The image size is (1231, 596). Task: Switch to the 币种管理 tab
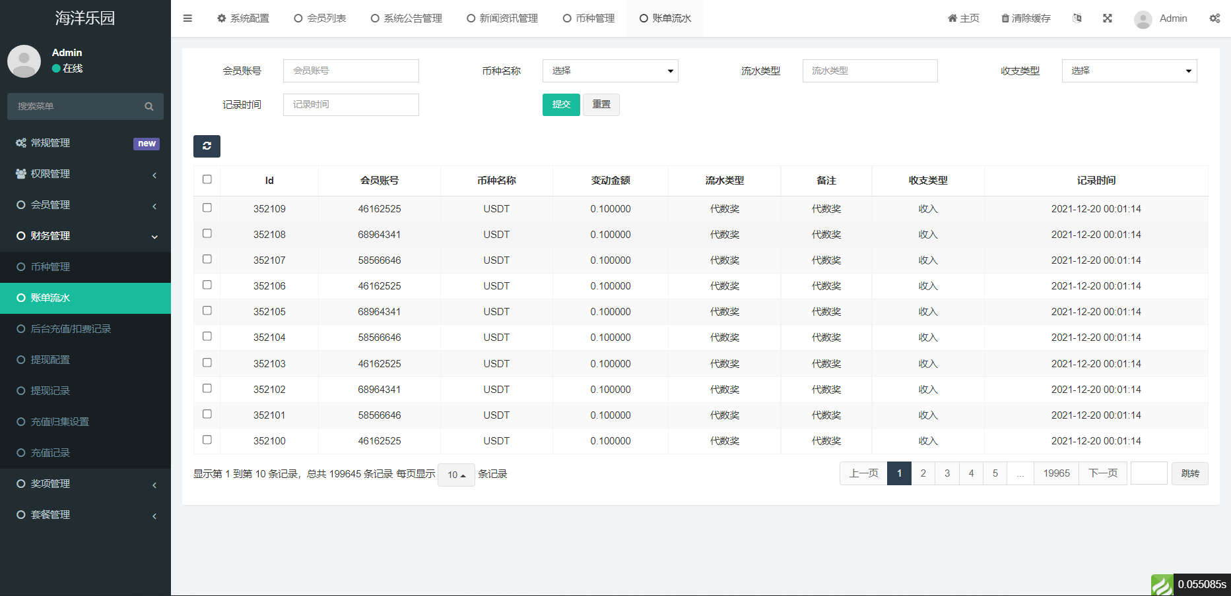click(x=589, y=18)
